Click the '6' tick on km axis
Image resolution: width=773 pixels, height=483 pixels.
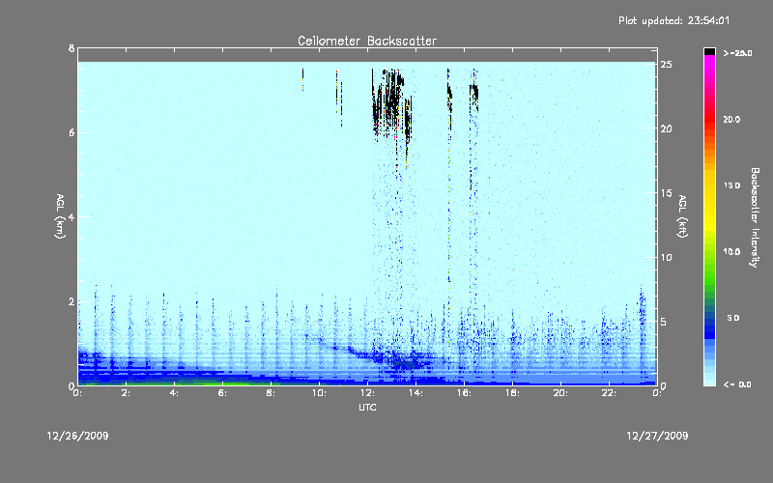[72, 132]
